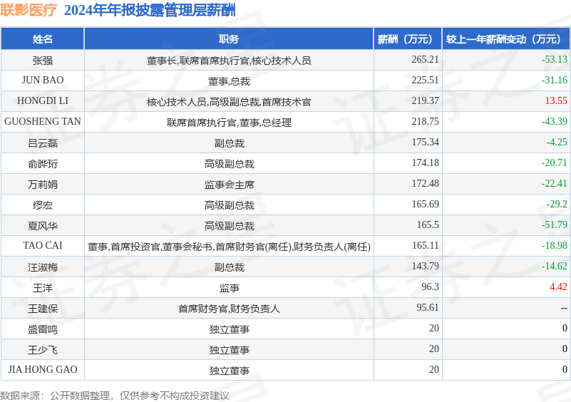Click salary value 219.37
571x402 pixels.
coord(425,101)
